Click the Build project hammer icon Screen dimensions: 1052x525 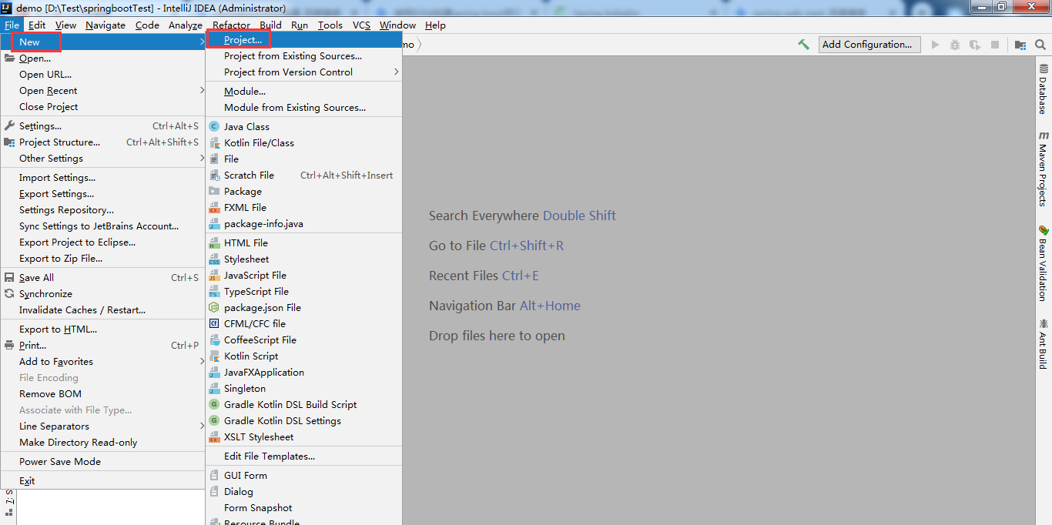(803, 45)
